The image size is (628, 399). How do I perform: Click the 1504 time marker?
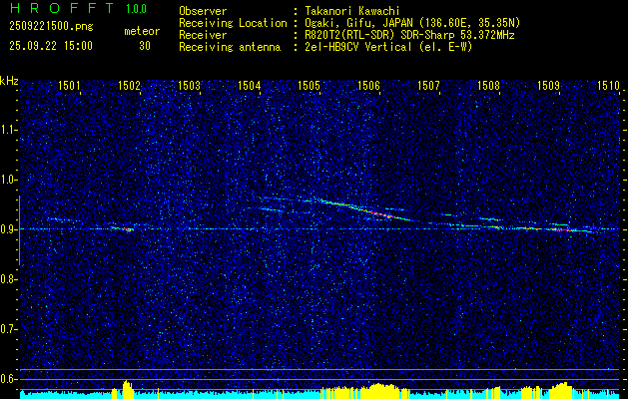tap(250, 85)
